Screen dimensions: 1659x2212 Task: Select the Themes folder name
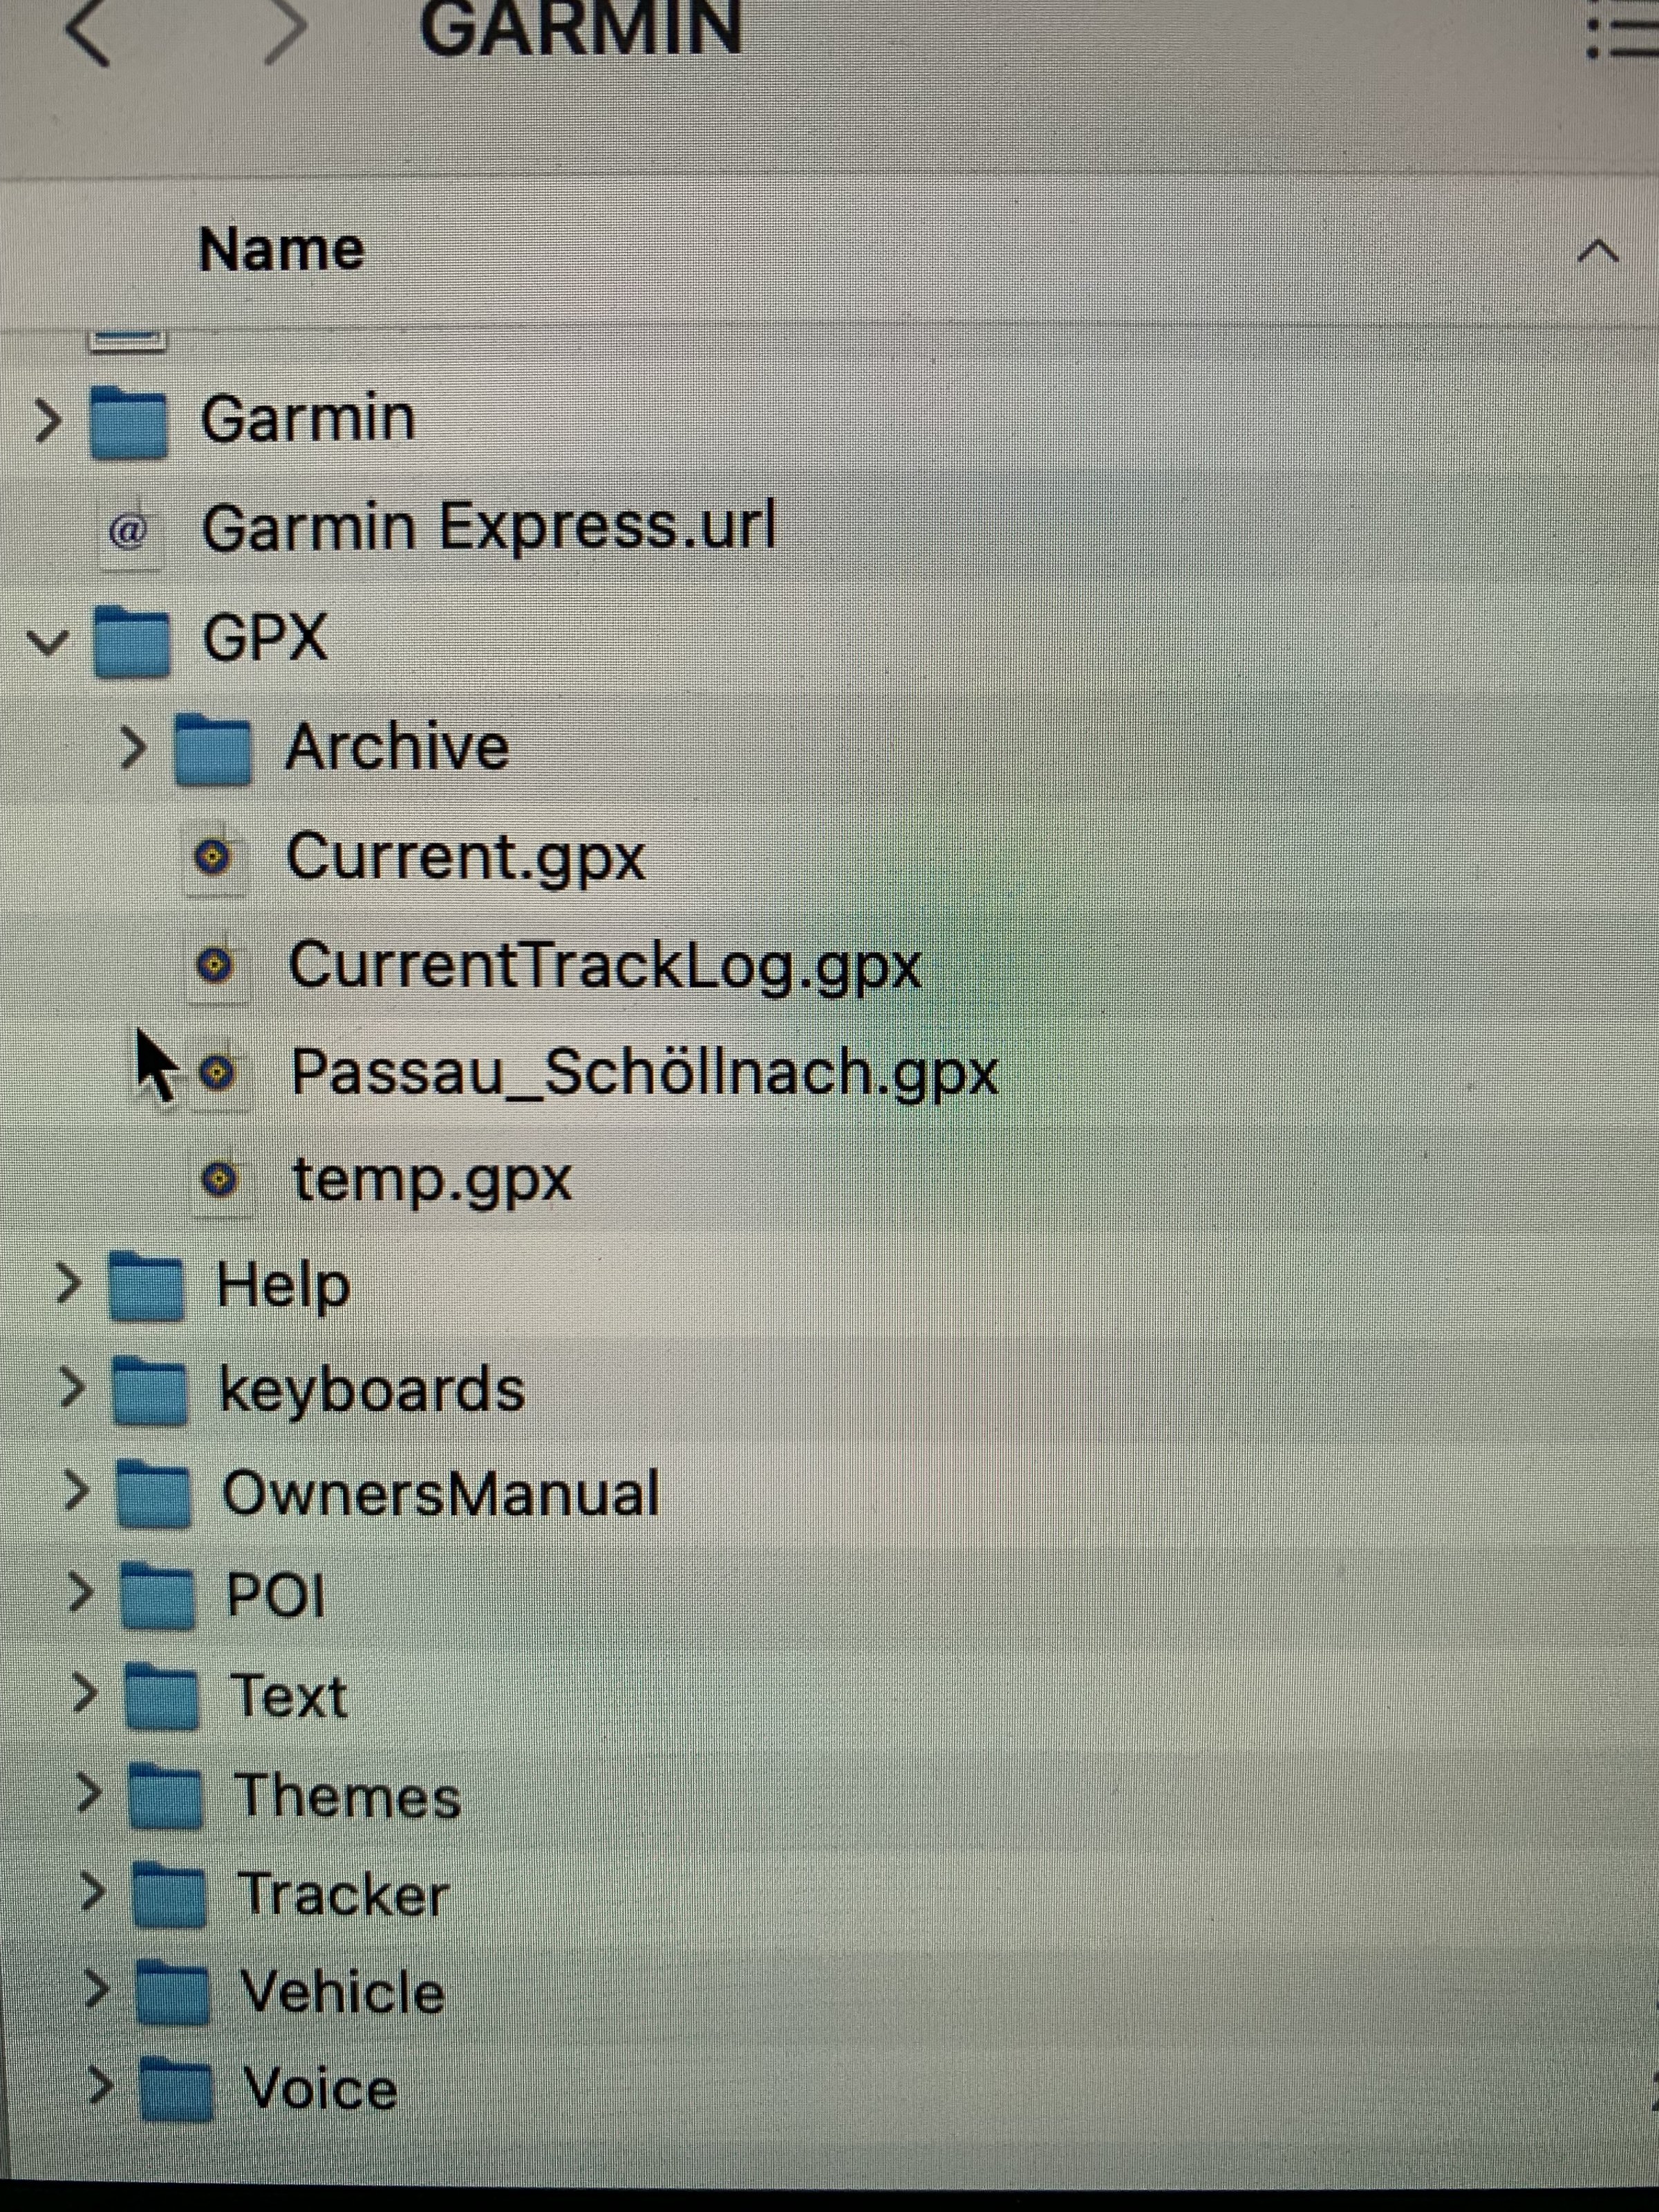click(347, 1797)
